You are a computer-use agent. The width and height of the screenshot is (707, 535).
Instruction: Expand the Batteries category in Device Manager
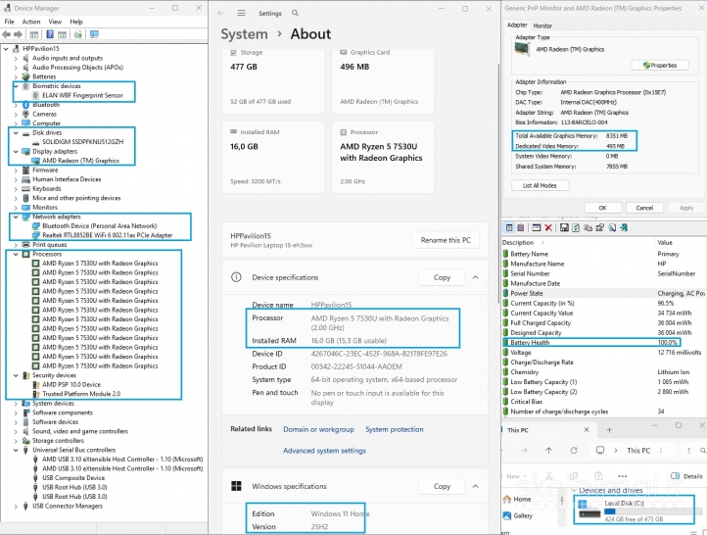(14, 76)
